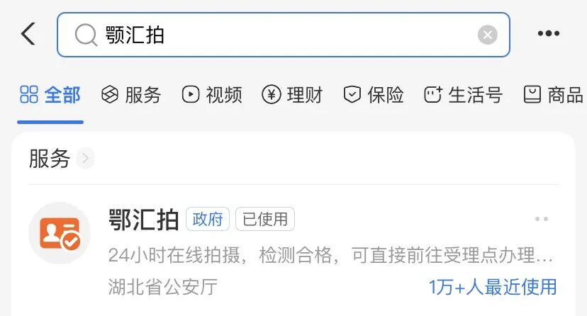The width and height of the screenshot is (587, 316).
Task: Switch to the 生活号 tab
Action: point(464,95)
